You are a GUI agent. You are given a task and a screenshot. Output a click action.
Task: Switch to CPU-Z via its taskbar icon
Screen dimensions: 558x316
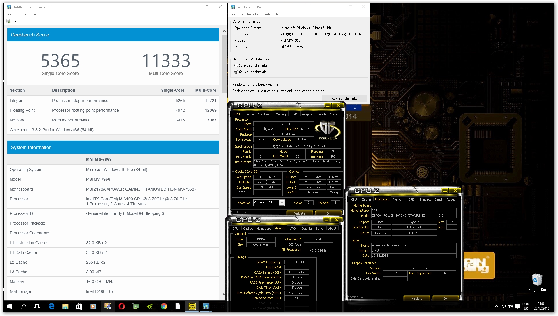[192, 306]
